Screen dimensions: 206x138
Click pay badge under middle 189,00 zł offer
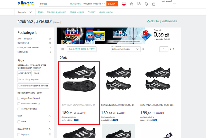pos(116,120)
